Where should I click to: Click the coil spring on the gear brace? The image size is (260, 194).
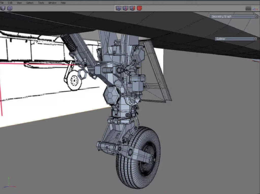point(69,43)
